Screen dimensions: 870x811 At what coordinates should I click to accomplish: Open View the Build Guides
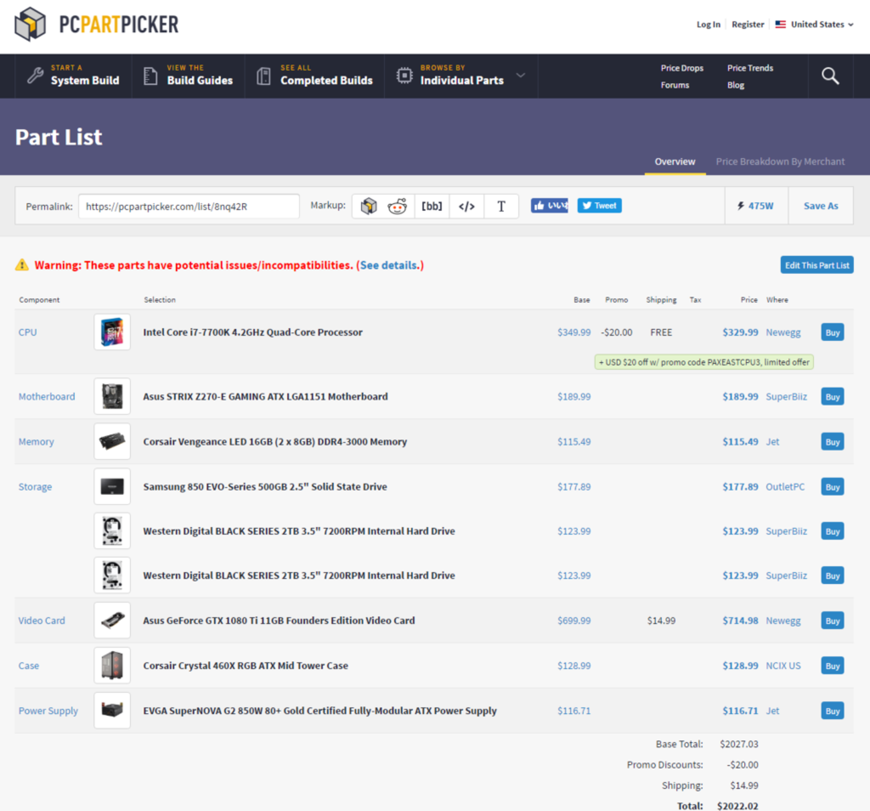[x=189, y=76]
